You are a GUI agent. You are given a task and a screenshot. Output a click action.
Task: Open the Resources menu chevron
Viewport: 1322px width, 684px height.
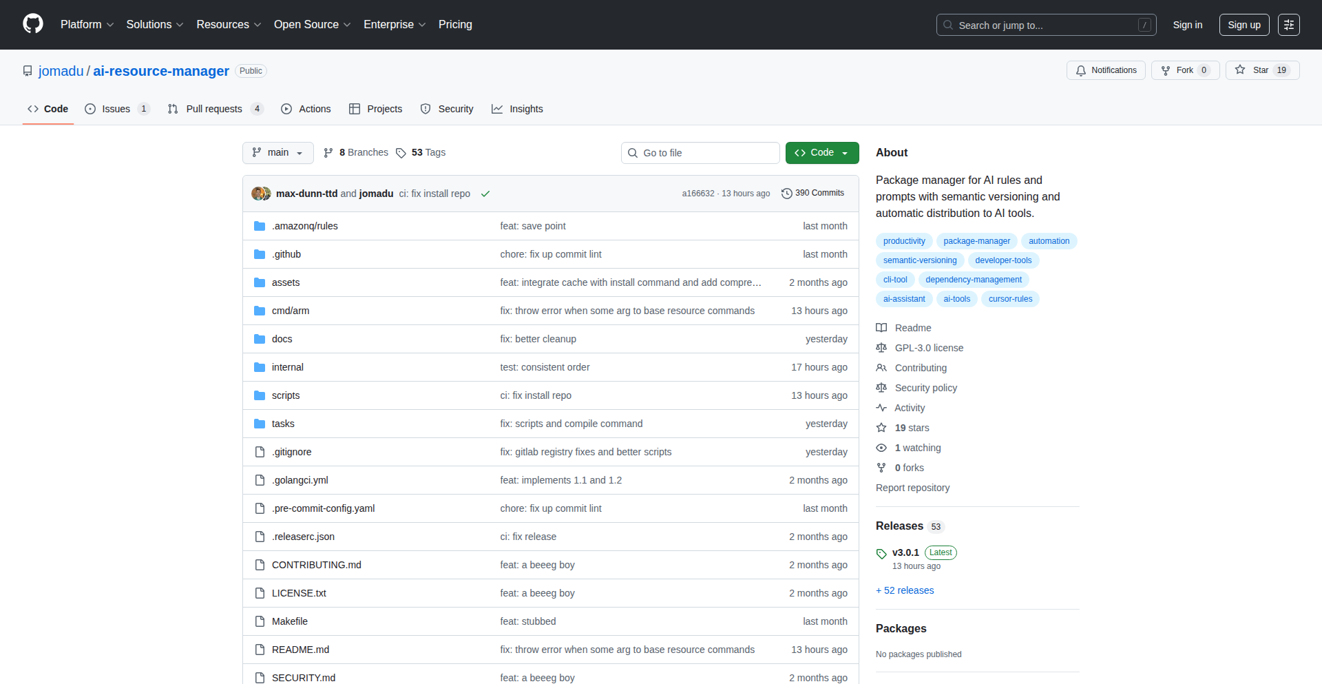click(x=258, y=25)
